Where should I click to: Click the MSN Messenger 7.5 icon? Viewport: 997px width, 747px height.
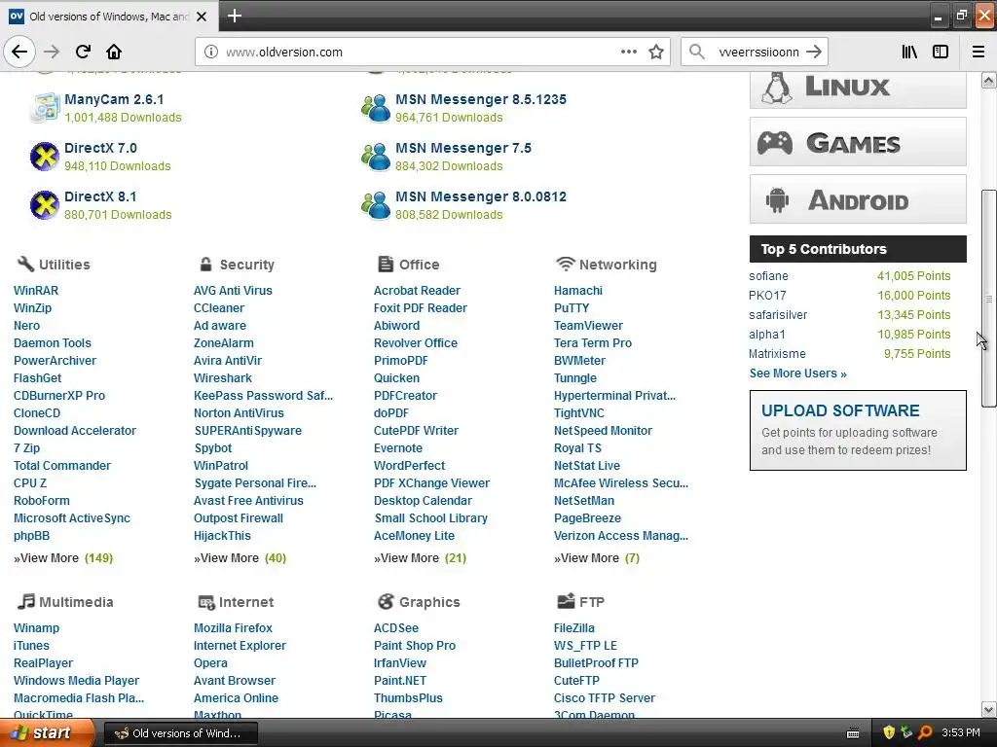pos(376,157)
